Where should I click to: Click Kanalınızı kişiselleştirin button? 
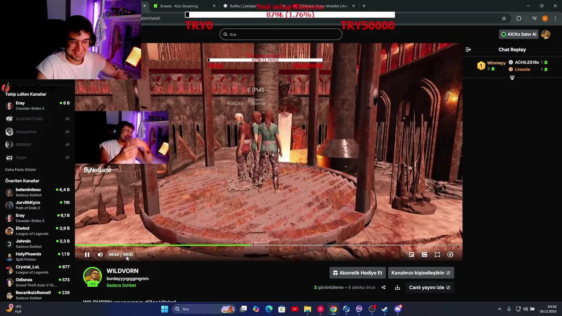point(421,273)
